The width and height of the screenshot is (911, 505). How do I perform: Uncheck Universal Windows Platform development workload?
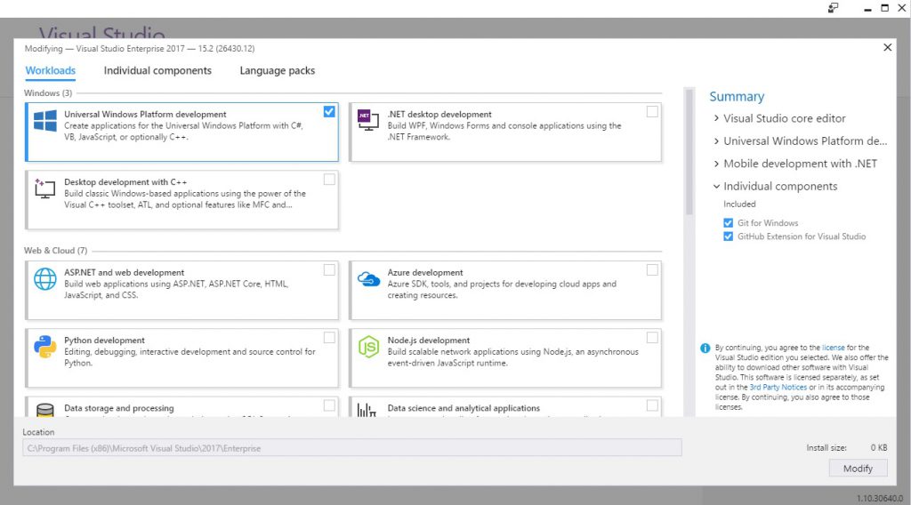coord(329,111)
